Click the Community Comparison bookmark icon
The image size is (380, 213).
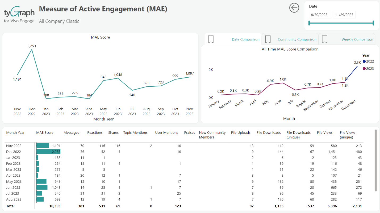pyautogui.click(x=268, y=39)
